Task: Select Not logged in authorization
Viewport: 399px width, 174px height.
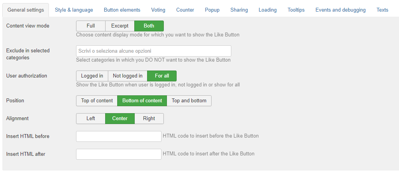Action: (x=127, y=76)
